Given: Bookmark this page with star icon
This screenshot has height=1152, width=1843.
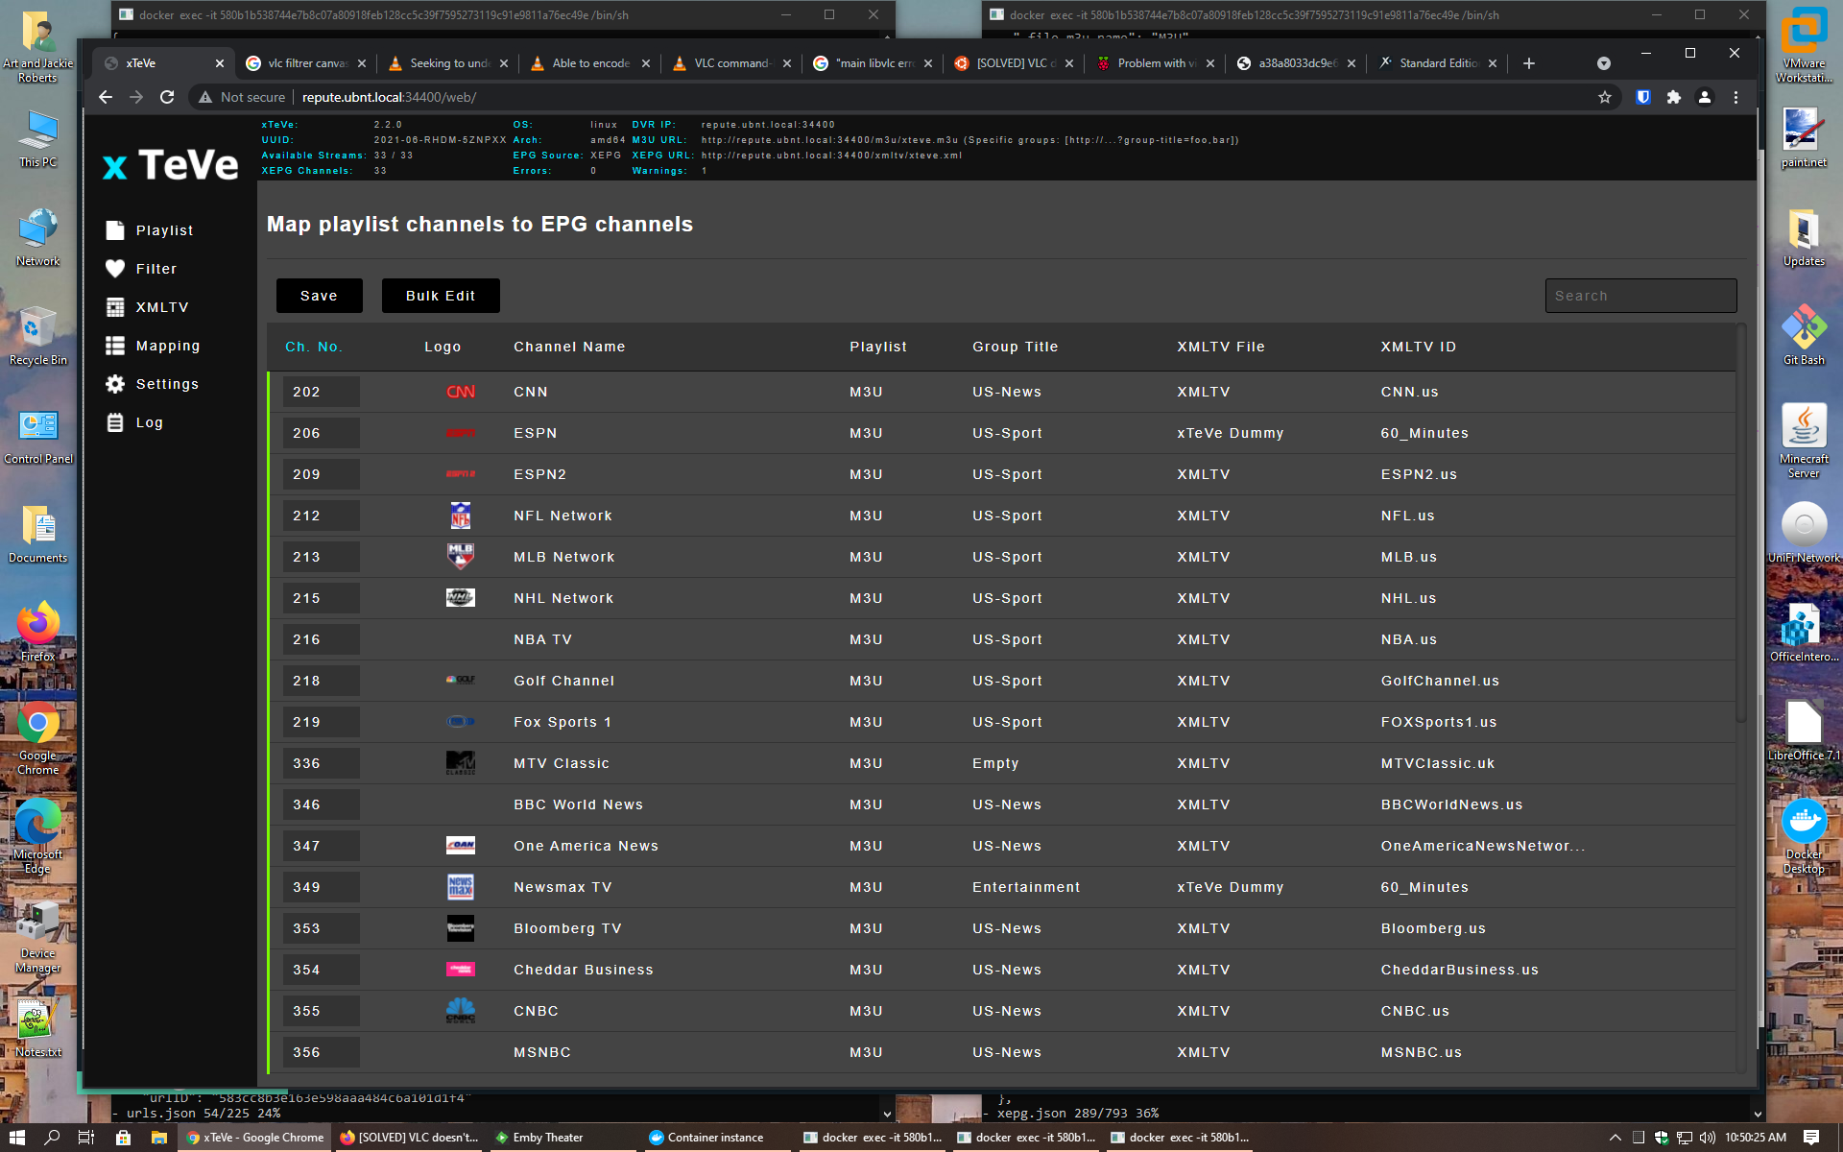Looking at the screenshot, I should 1604,97.
